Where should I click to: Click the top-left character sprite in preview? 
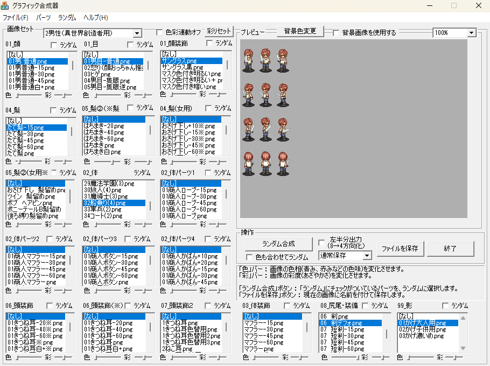point(248,60)
